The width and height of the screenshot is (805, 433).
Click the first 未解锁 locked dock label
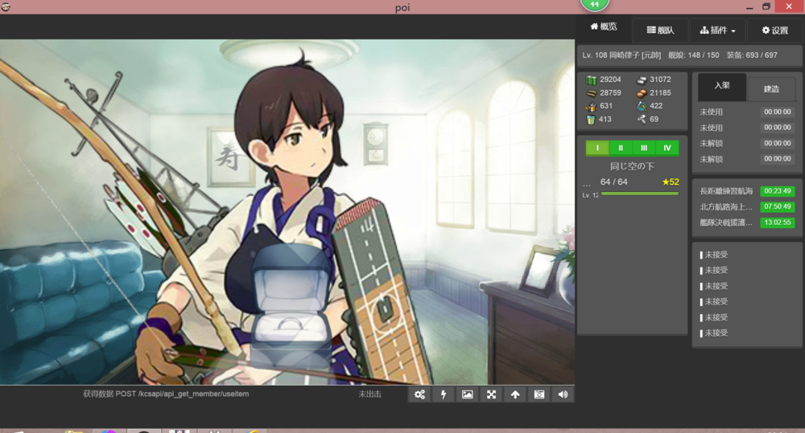coord(711,144)
